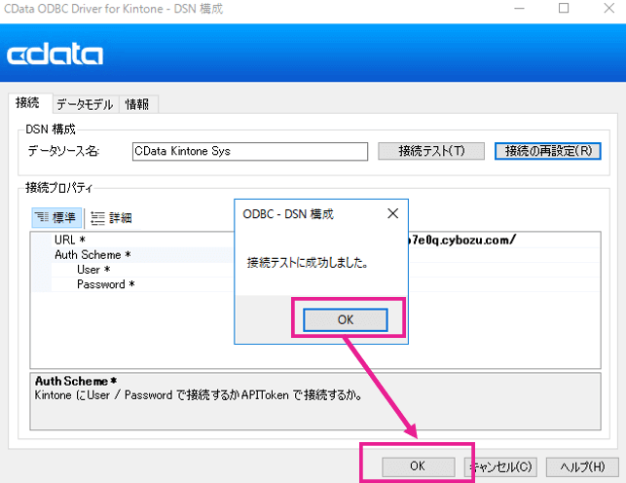Image resolution: width=626 pixels, height=483 pixels.
Task: Click 接続の再設定(R) reset button
Action: pos(548,151)
